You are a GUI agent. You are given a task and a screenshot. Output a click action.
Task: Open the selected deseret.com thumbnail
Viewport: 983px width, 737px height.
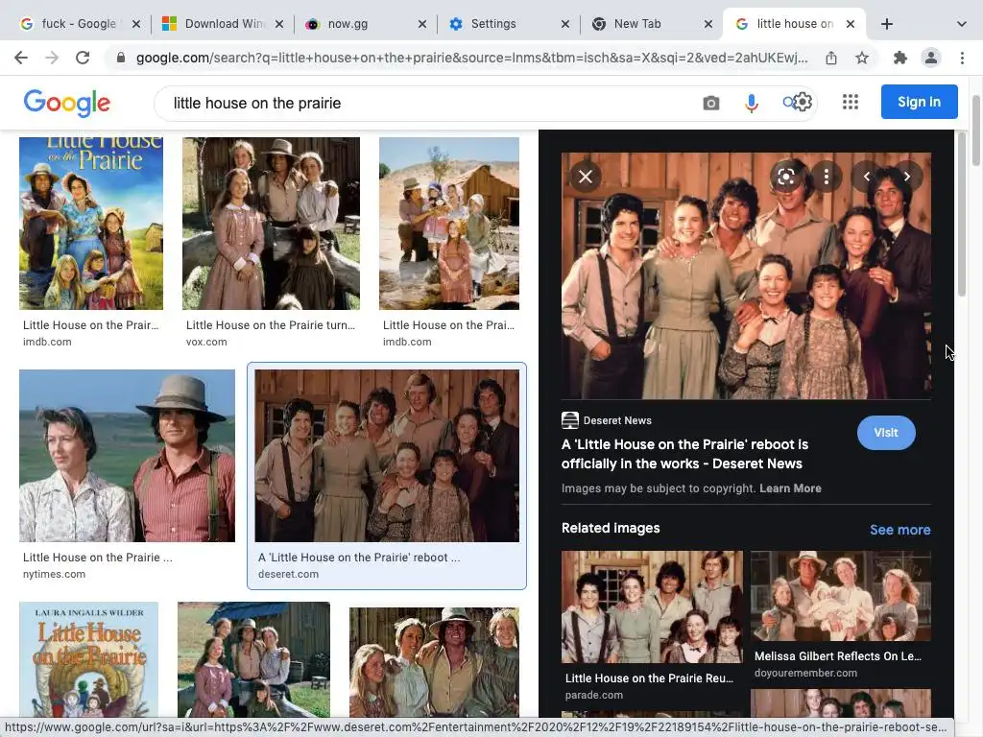[387, 456]
